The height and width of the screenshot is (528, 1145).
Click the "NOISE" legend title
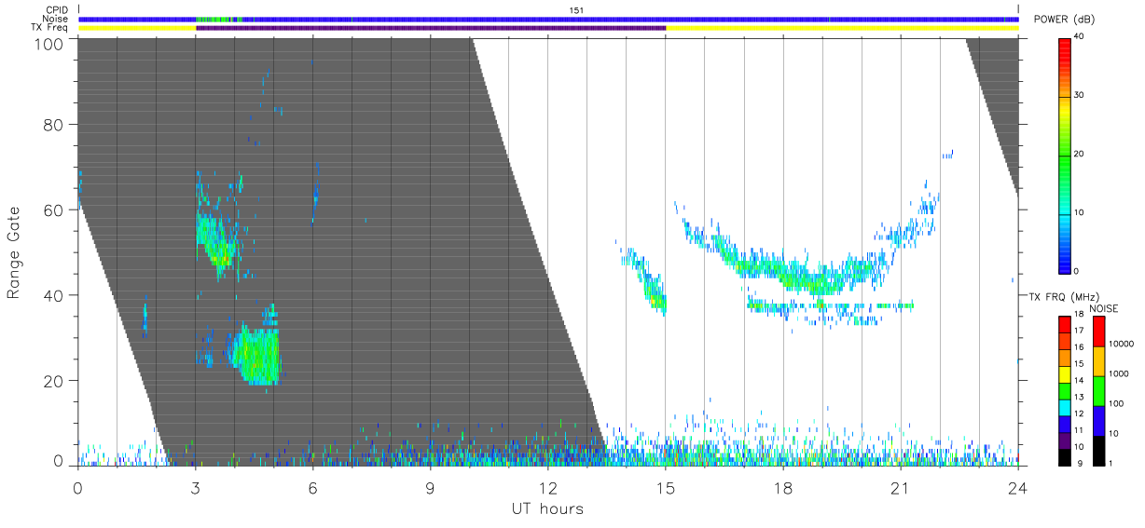(1104, 308)
